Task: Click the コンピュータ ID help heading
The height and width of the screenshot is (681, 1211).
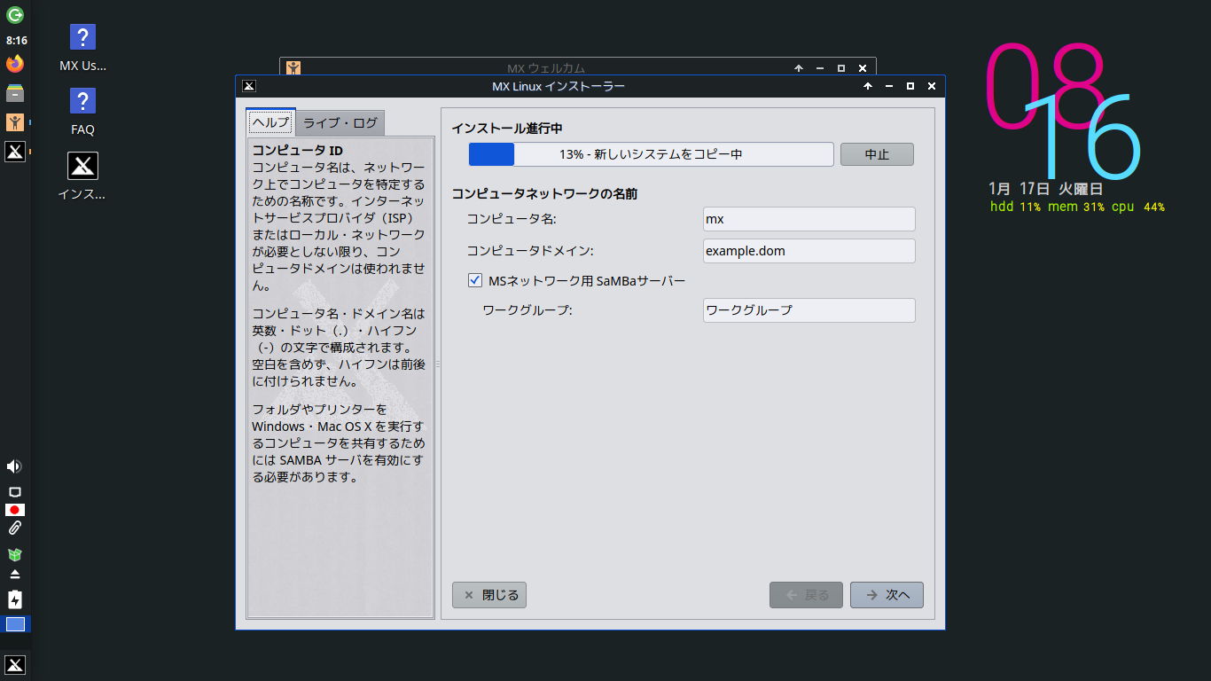Action: click(x=297, y=151)
